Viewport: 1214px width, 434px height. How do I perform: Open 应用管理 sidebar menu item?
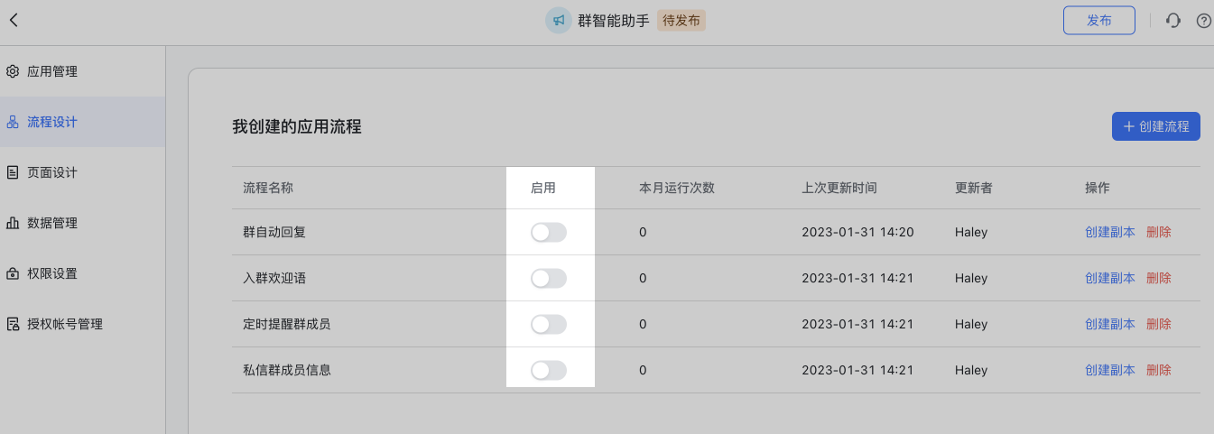[x=52, y=71]
